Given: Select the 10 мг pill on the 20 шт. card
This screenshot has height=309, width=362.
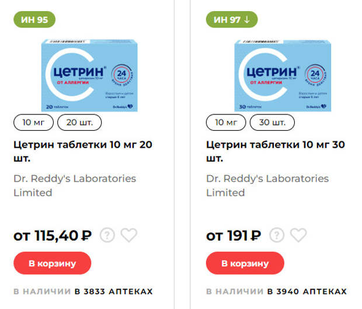Looking at the screenshot, I should (x=33, y=123).
